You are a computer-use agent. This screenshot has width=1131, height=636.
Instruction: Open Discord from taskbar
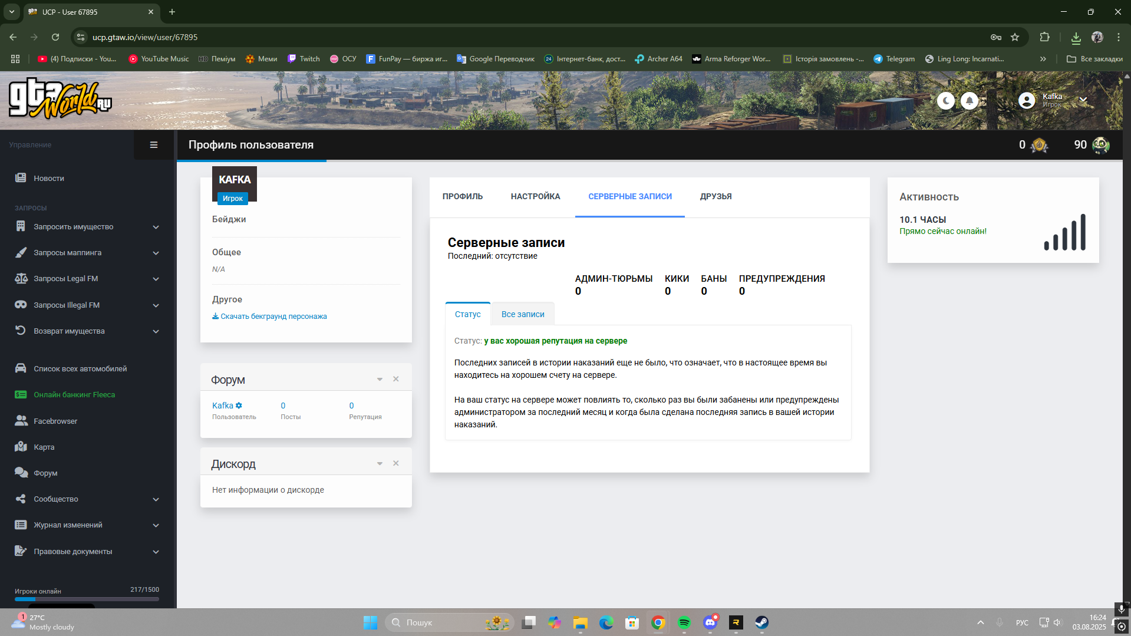pyautogui.click(x=710, y=622)
